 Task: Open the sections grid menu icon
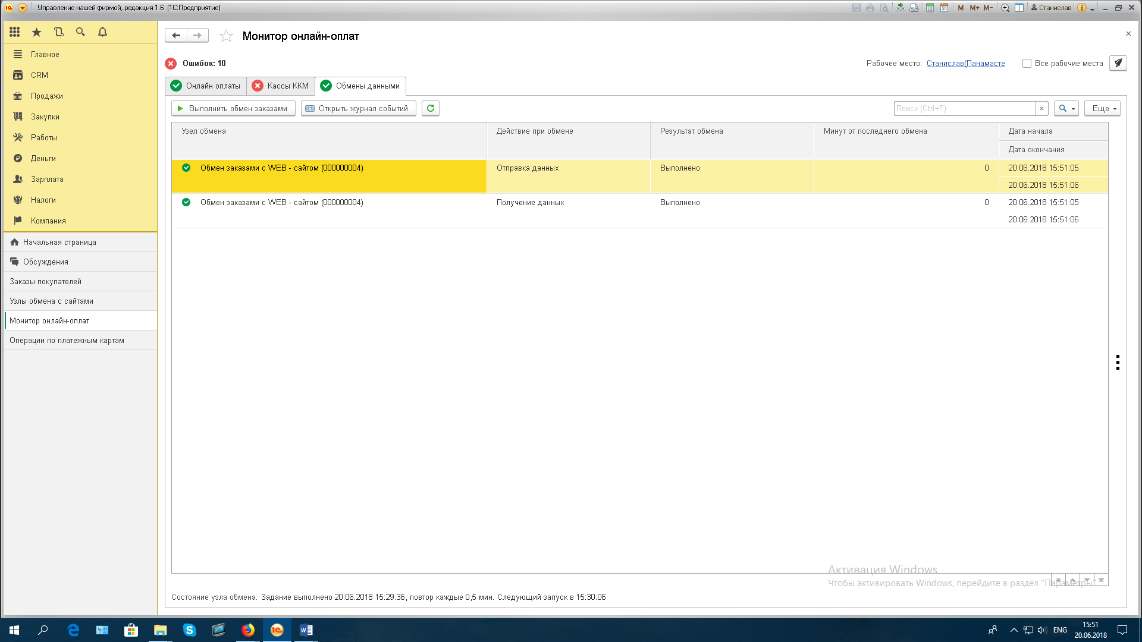pyautogui.click(x=15, y=32)
